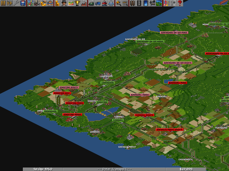The width and height of the screenshot is (229, 171).
Task: Click the white Flennwell town name
Action: coord(119,117)
